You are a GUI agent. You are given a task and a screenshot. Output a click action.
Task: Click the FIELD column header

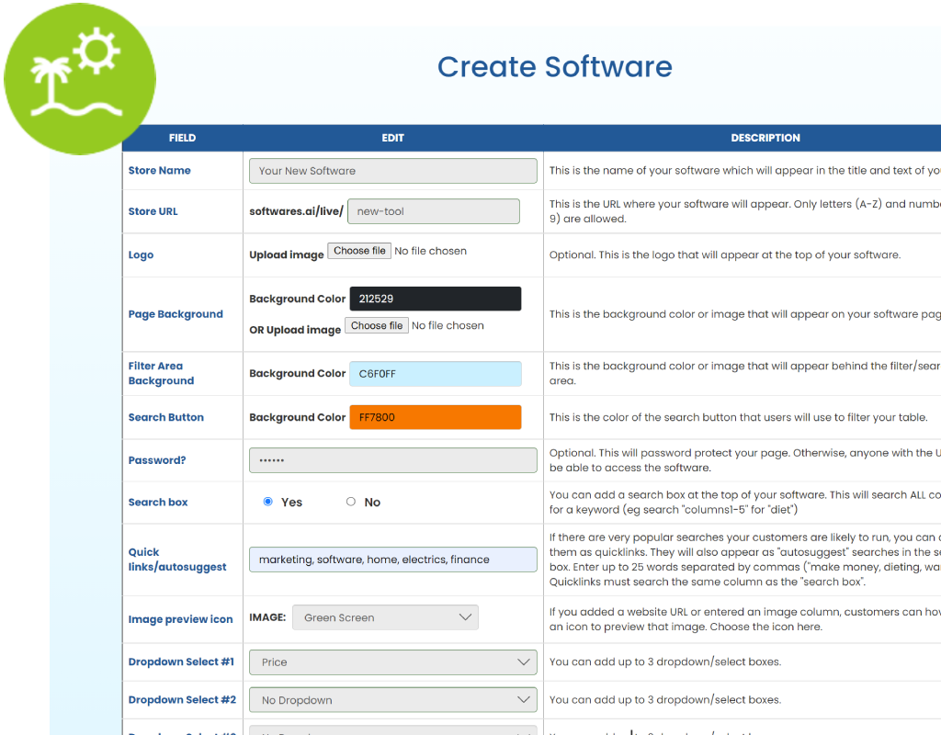182,138
